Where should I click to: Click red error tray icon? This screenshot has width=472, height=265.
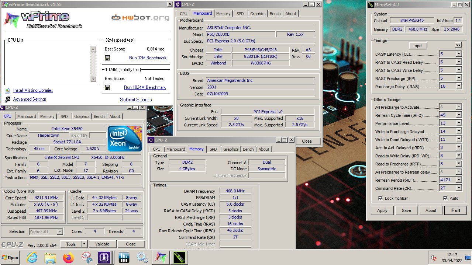pyautogui.click(x=434, y=258)
